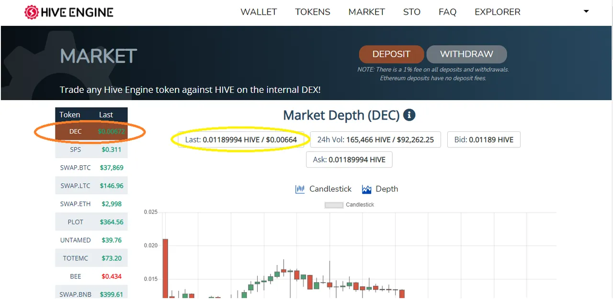Click the 24h Vol box
Screen dimensions: 613x299
[x=375, y=140]
